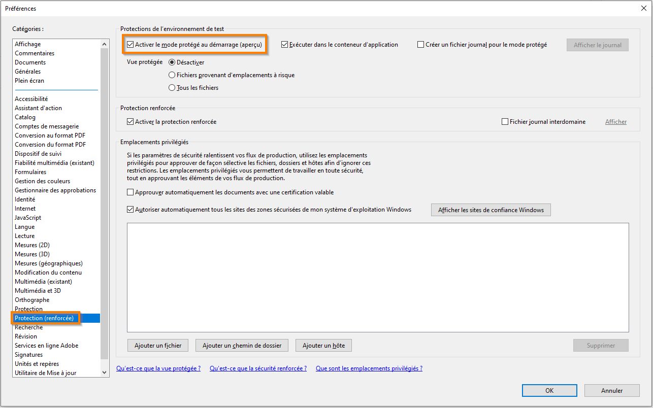Image resolution: width=653 pixels, height=408 pixels.
Task: Check 'Fichier journal interdomaine' box
Action: (x=505, y=122)
